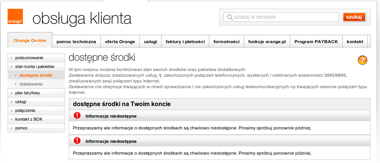This screenshot has width=380, height=163.
Task: Select 'doładowania' sidebar subitem
Action: (36, 84)
